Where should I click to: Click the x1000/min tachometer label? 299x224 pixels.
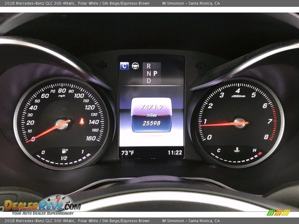pos(238,96)
